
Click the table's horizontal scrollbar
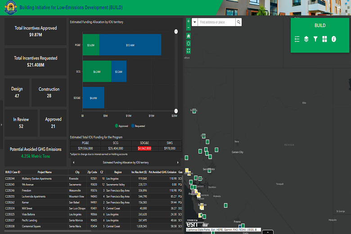pyautogui.click(x=48, y=231)
